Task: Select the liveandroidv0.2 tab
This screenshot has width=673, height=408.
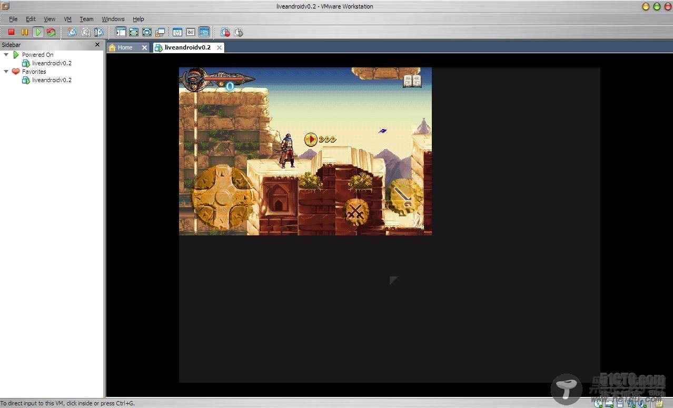Action: coord(187,47)
